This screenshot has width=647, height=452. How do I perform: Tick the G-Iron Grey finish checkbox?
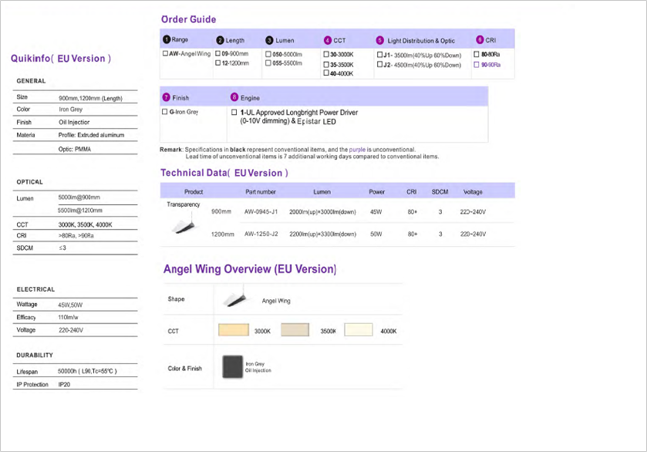(165, 112)
